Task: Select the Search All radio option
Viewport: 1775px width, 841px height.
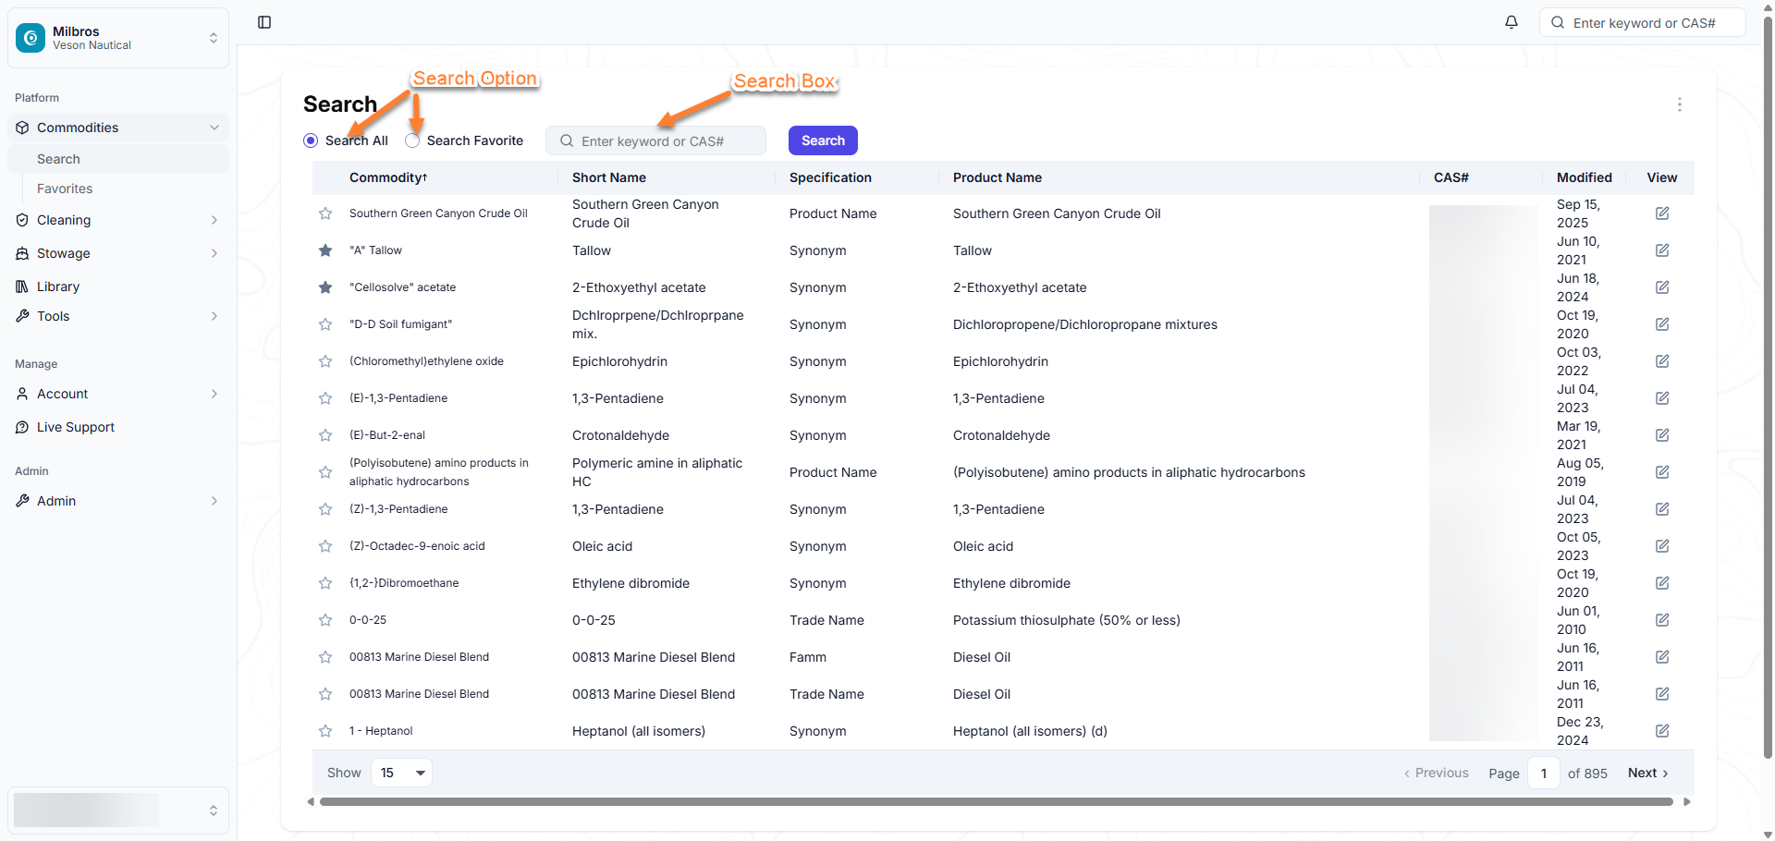Action: pyautogui.click(x=311, y=140)
